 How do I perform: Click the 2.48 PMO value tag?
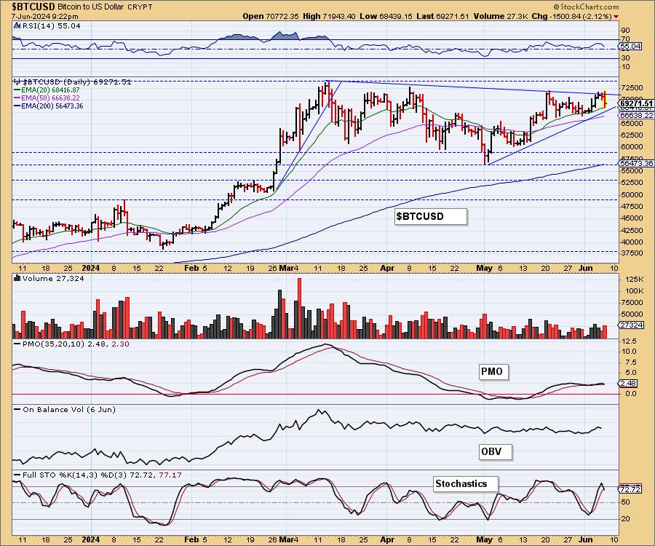click(629, 383)
